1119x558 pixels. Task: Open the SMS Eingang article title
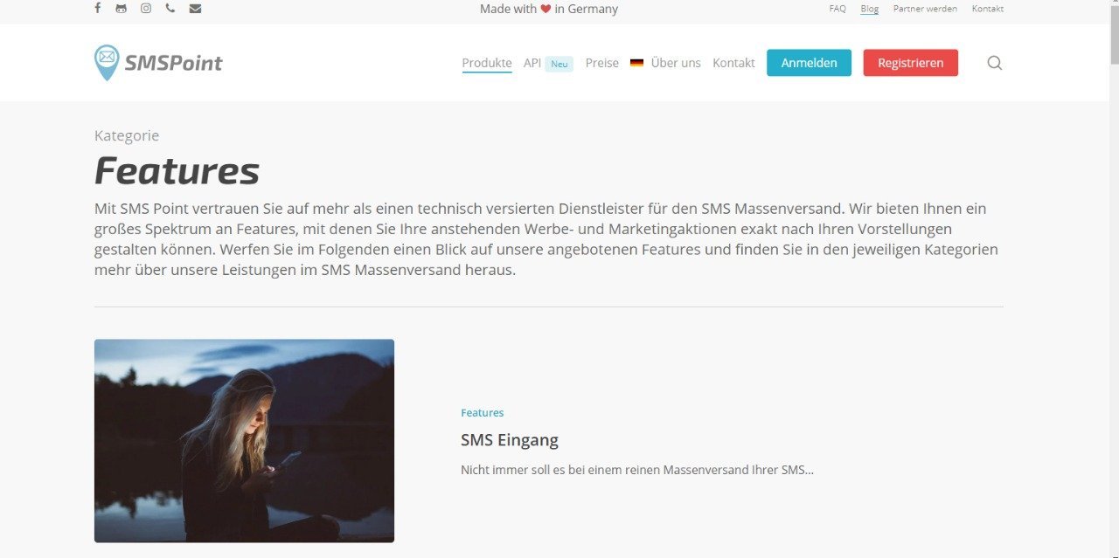click(x=510, y=440)
